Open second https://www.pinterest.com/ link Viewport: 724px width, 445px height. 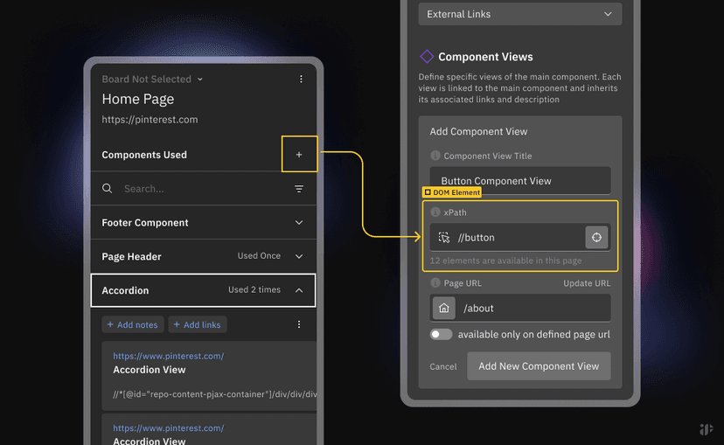169,428
